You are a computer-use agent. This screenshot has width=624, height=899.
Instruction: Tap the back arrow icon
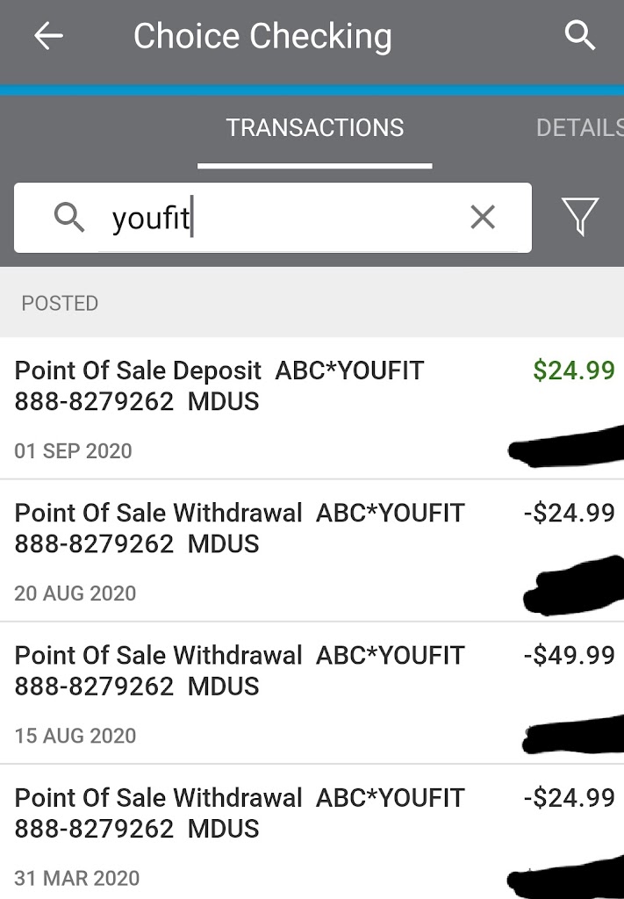[x=48, y=36]
